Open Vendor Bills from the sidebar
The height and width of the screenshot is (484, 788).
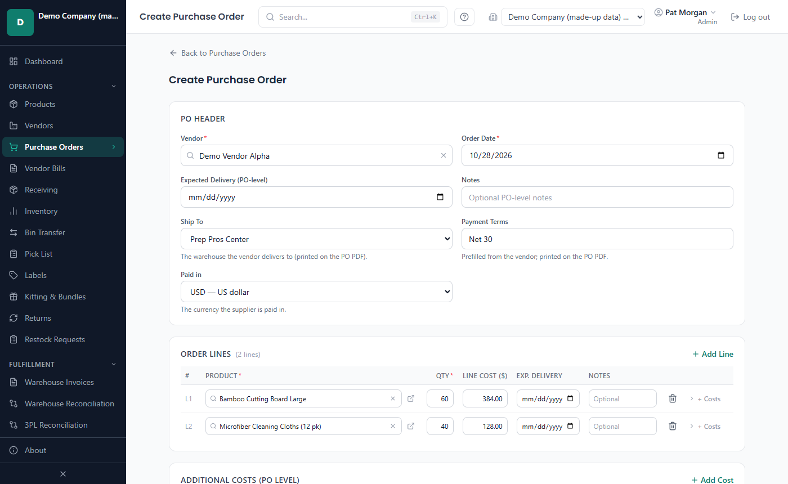tap(63, 168)
